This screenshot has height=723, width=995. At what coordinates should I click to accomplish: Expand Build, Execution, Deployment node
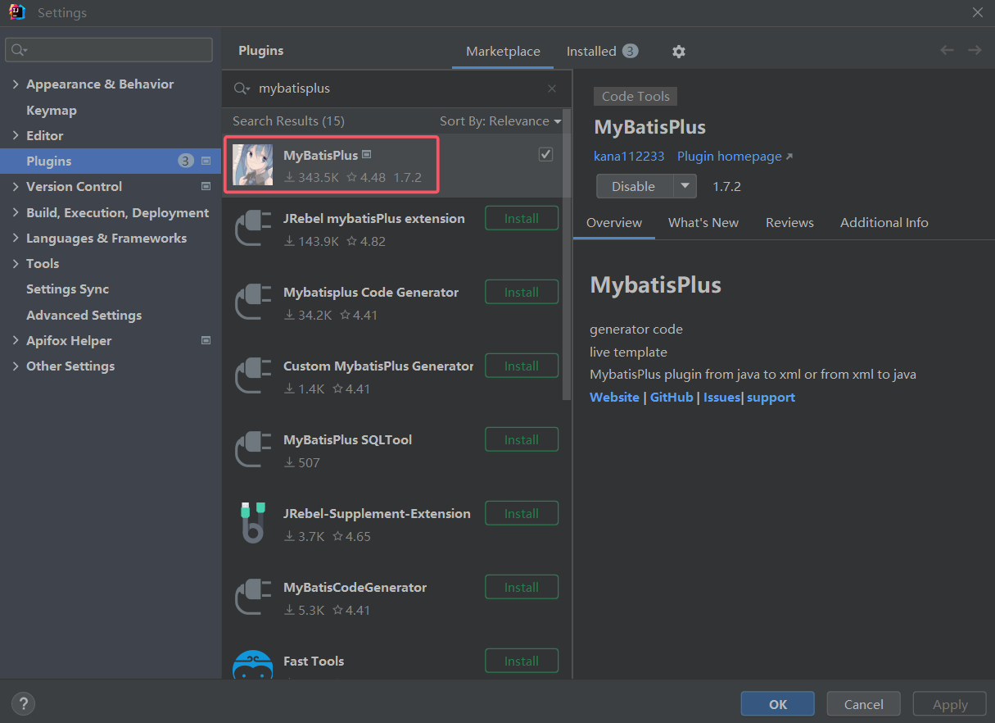pyautogui.click(x=16, y=212)
